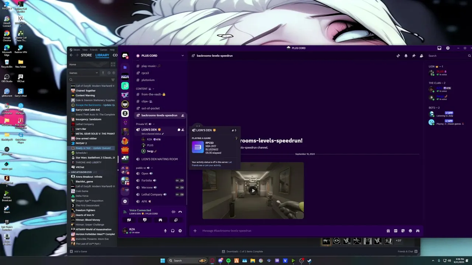Collapse the CONTENT channel category

(145, 89)
